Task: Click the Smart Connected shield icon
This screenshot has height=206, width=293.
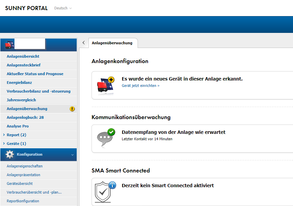Action: point(103,192)
